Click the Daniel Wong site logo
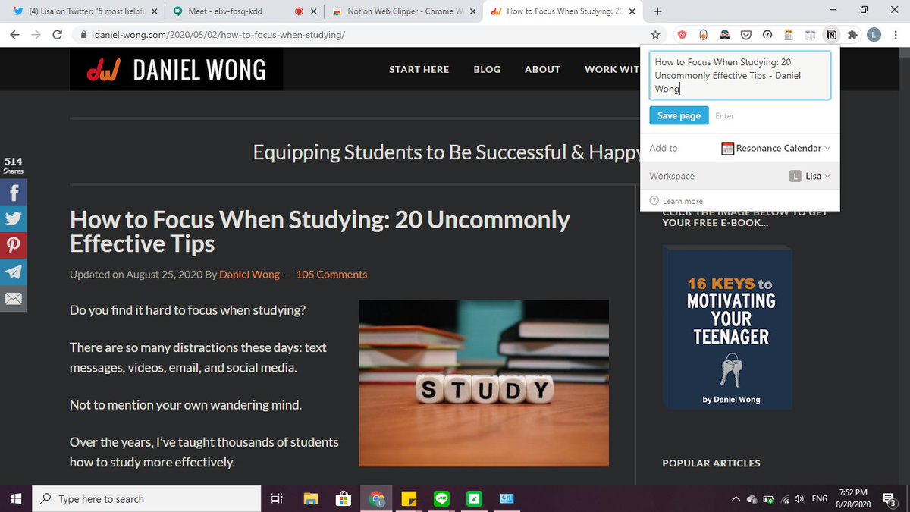This screenshot has height=512, width=910. [176, 70]
